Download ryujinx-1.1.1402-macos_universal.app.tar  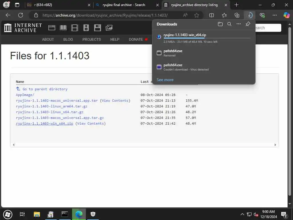tap(57, 101)
